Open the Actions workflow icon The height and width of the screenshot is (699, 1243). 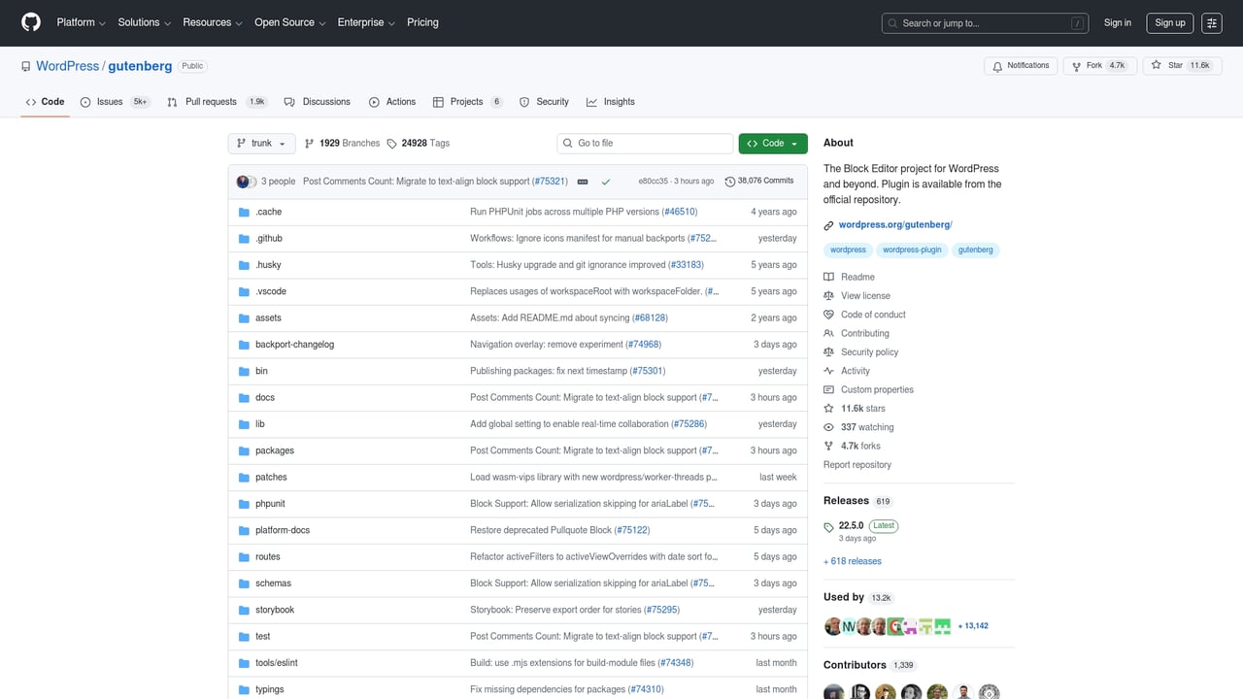pyautogui.click(x=372, y=101)
